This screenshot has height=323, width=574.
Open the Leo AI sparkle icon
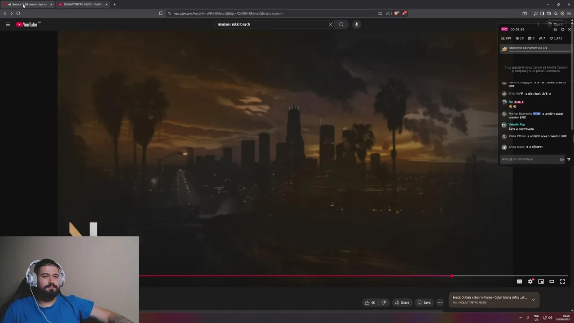pos(556,13)
